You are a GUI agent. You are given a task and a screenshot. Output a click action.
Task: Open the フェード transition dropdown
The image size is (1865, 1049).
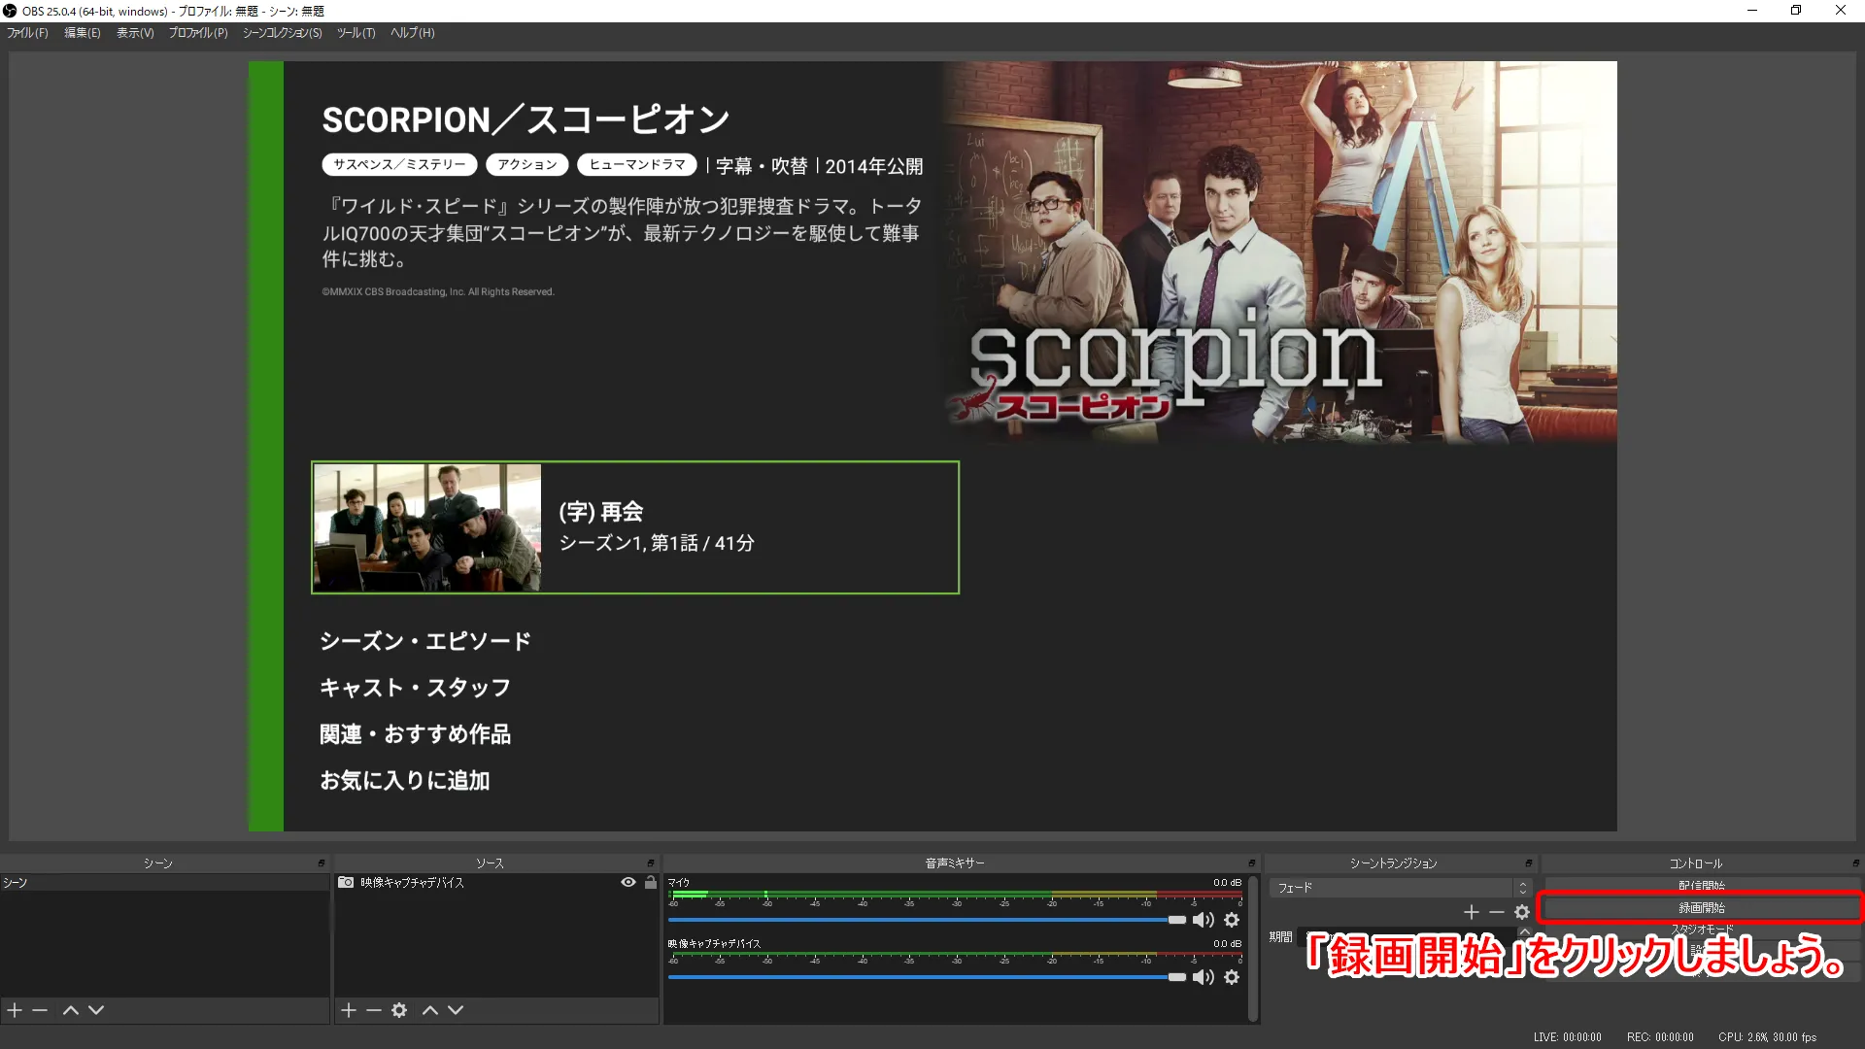pos(1400,888)
